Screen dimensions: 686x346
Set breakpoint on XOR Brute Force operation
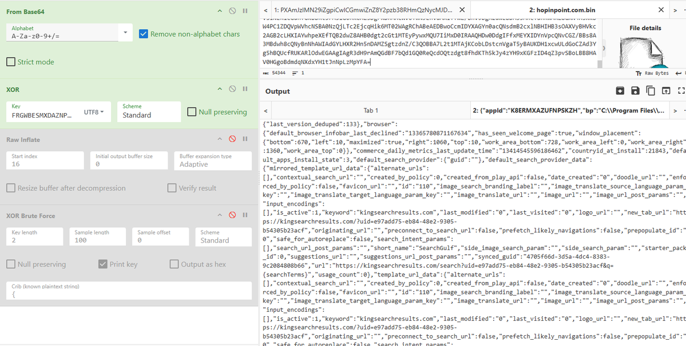click(x=245, y=215)
